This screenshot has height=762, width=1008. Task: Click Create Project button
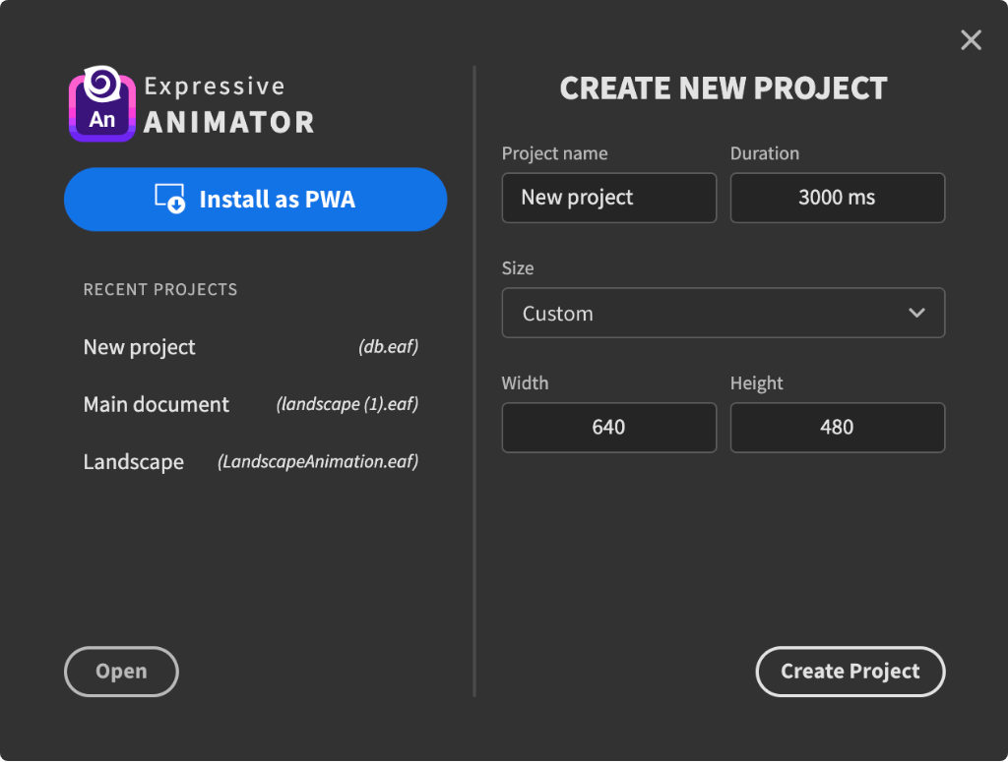(850, 672)
